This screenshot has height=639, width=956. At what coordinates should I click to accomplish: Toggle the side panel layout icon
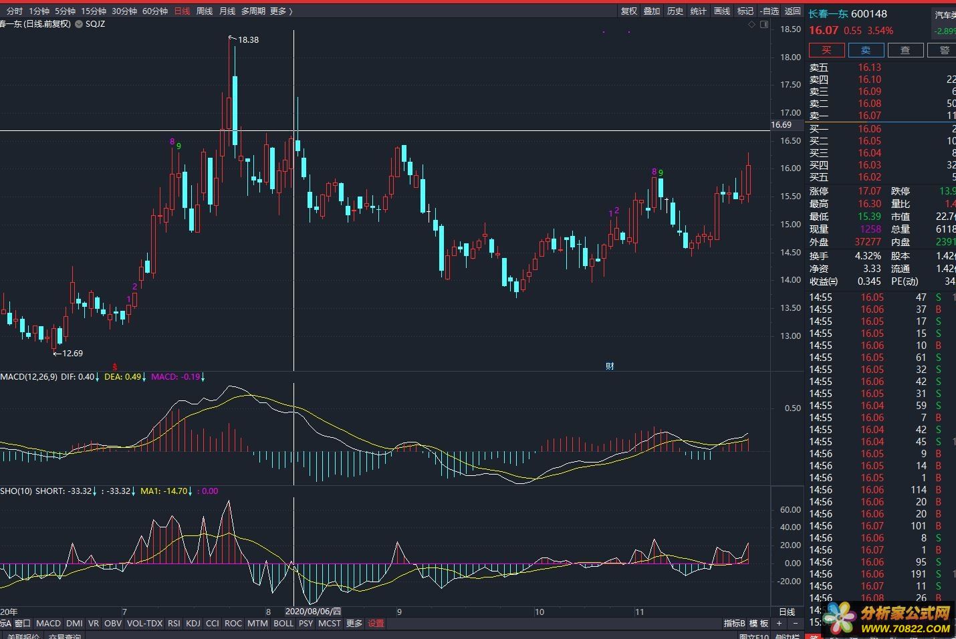click(x=764, y=24)
